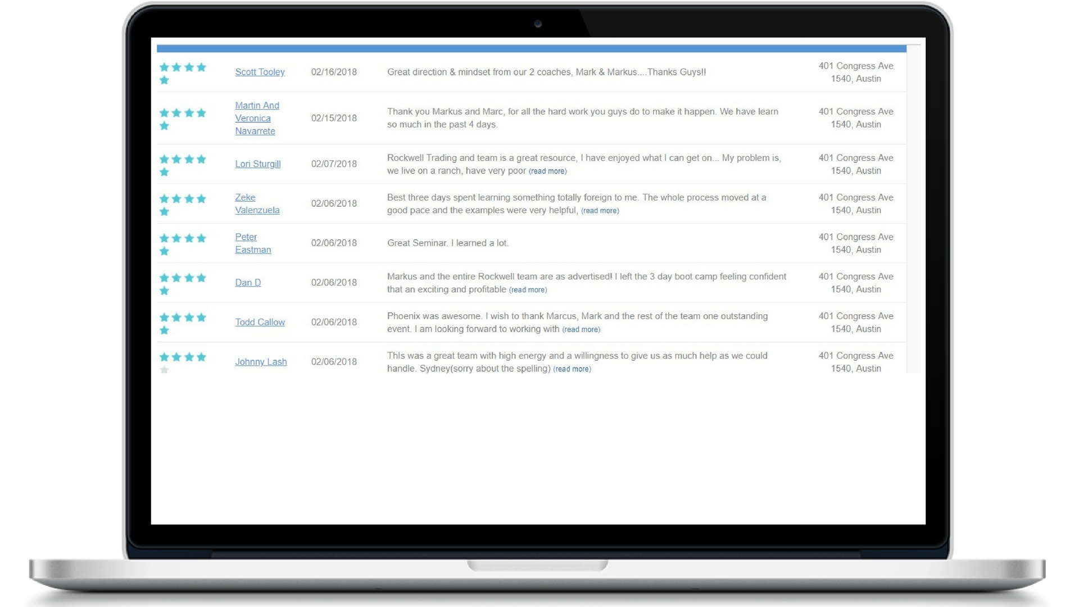The width and height of the screenshot is (1079, 607).
Task: Expand Lori Sturgill's review with read more
Action: tap(547, 171)
